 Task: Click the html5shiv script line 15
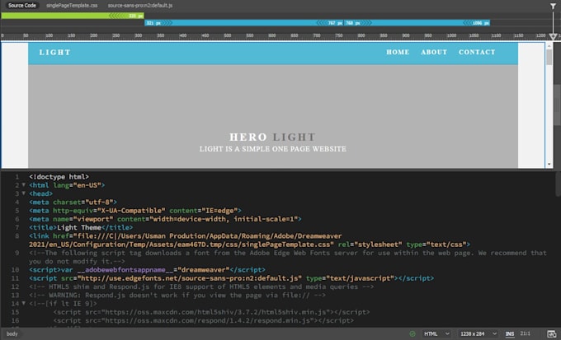(x=211, y=312)
